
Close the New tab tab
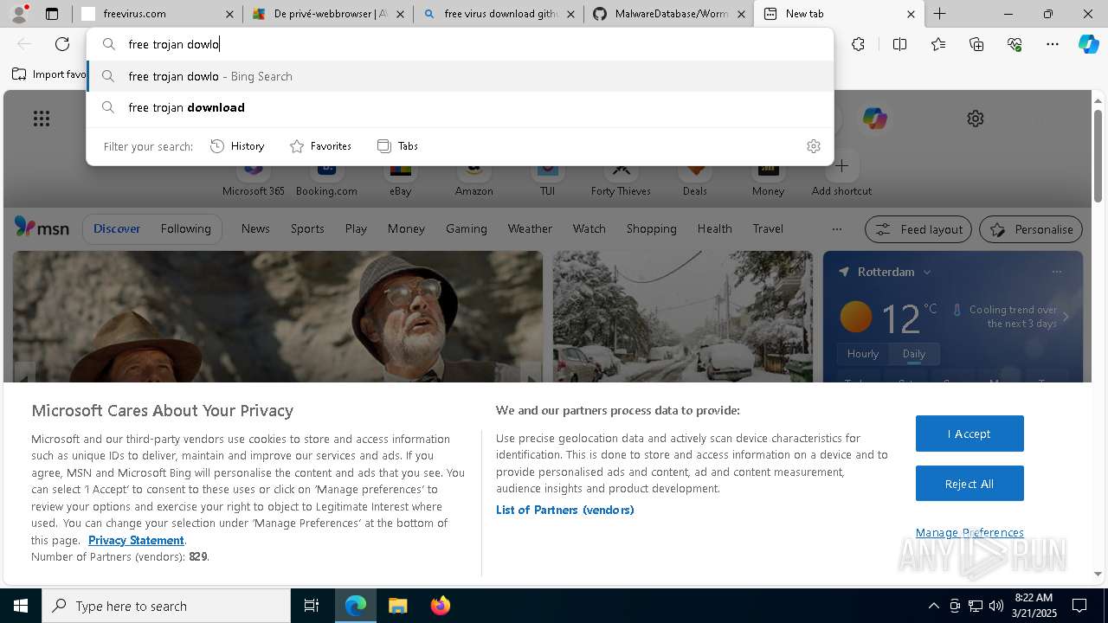[911, 14]
